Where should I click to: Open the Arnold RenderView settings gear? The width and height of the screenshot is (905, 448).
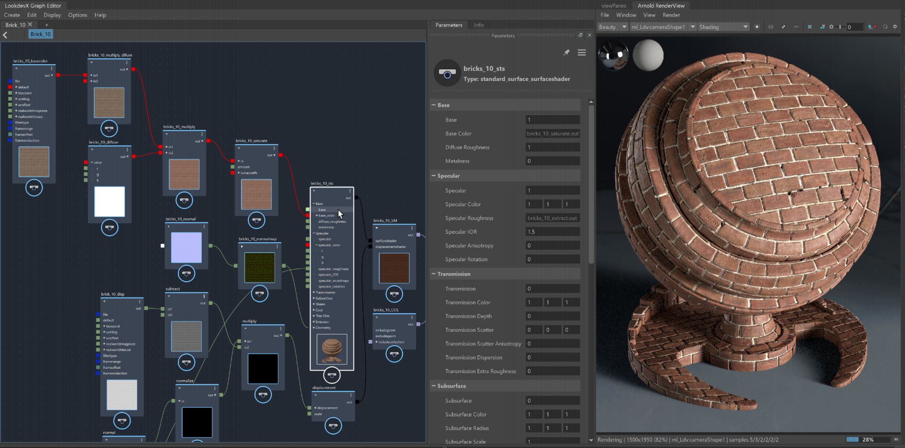coord(895,26)
